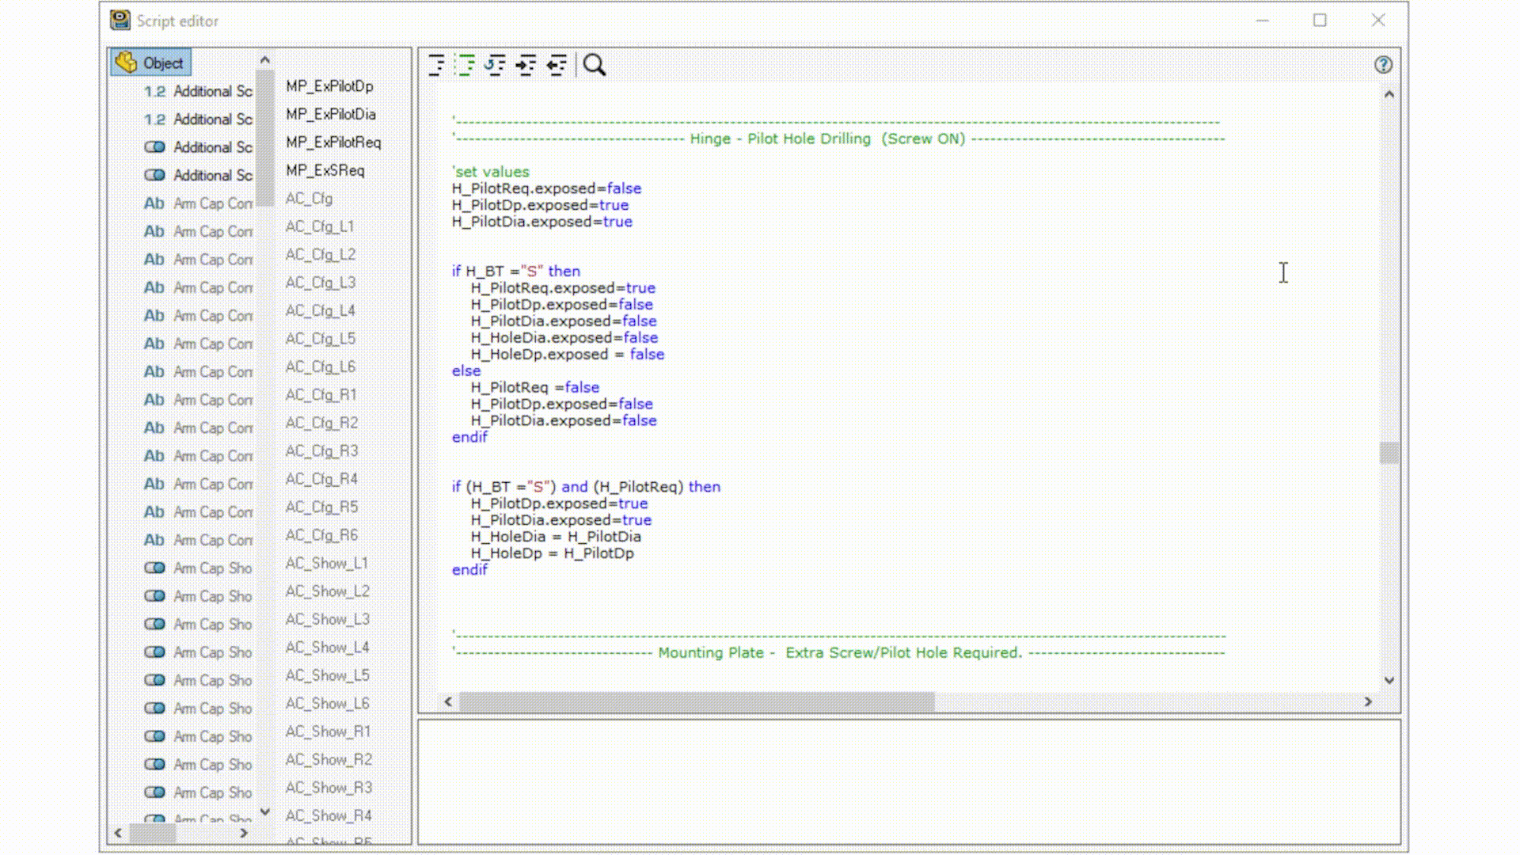The image size is (1520, 855).
Task: Click the else keyword line
Action: [x=466, y=370]
